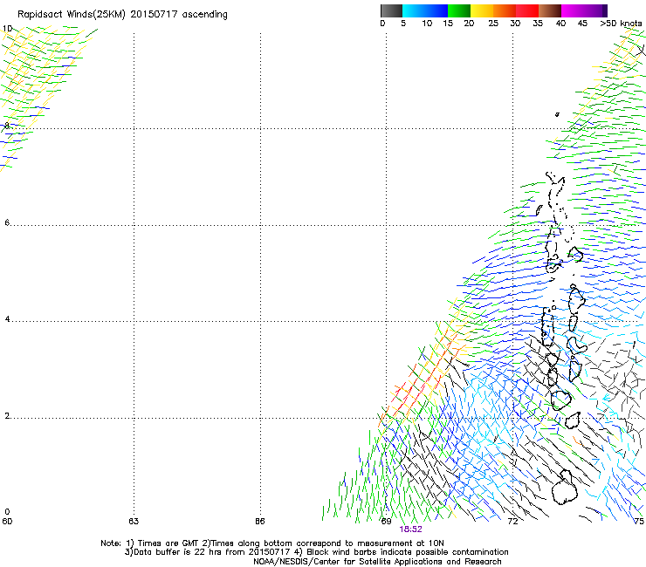Click the longitude label 72
The image size is (646, 567).
[512, 522]
